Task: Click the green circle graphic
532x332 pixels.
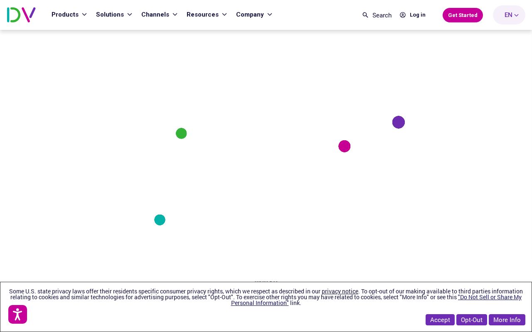Action: click(181, 133)
